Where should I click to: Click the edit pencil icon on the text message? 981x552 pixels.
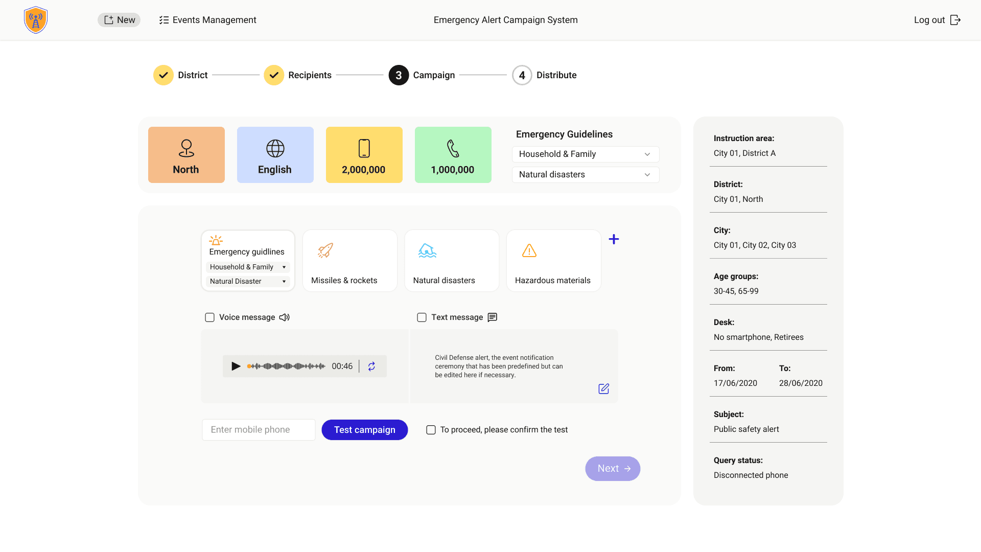click(x=603, y=388)
